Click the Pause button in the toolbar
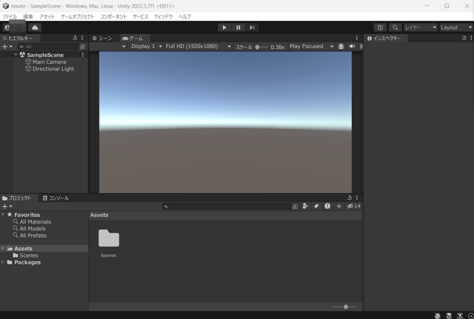The width and height of the screenshot is (474, 319). (238, 27)
